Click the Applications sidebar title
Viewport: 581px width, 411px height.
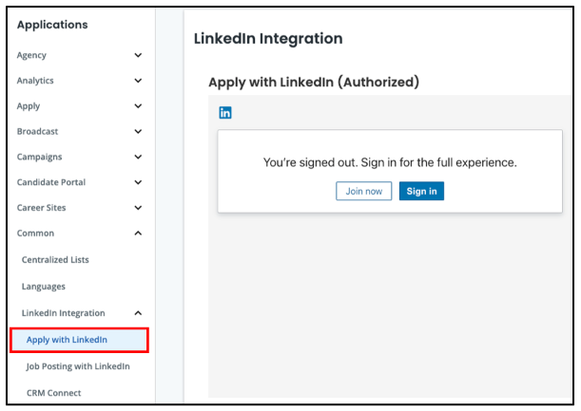tap(52, 25)
